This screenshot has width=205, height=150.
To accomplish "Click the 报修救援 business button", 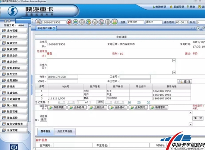I will [x=57, y=107].
